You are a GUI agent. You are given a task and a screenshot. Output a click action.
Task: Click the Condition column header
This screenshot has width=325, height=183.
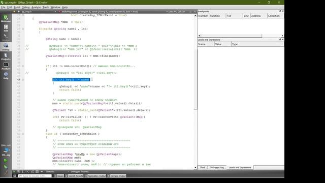coord(275,16)
